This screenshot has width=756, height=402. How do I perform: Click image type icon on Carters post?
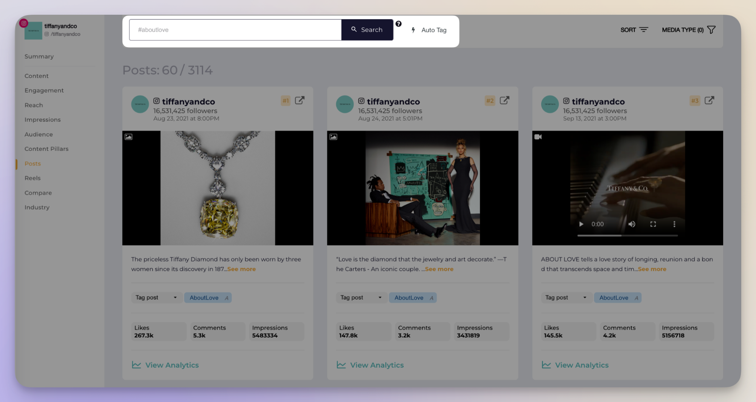pos(333,137)
